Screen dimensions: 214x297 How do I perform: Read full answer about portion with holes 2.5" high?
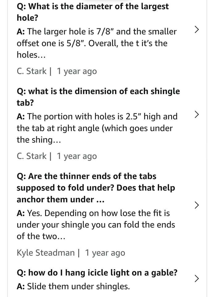coord(97,128)
